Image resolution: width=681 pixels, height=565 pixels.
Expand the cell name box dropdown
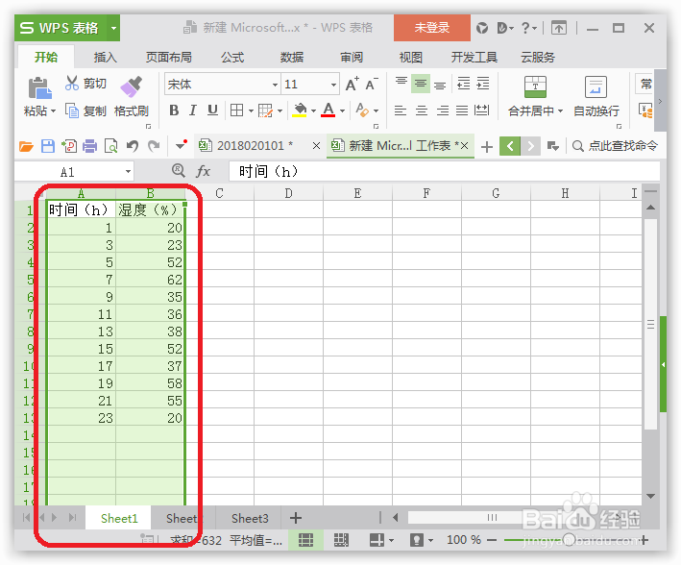(x=128, y=172)
